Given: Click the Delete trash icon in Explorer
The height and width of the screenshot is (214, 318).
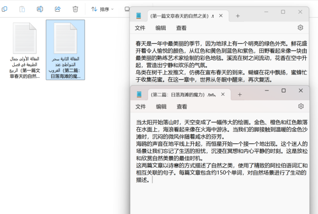Looking at the screenshot, I should click(75, 9).
